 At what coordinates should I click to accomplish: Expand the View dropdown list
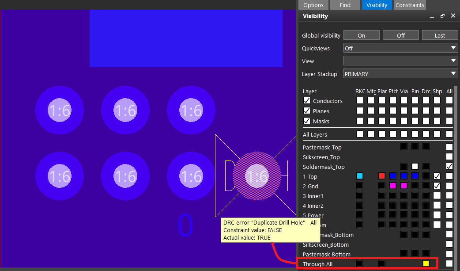(400, 61)
